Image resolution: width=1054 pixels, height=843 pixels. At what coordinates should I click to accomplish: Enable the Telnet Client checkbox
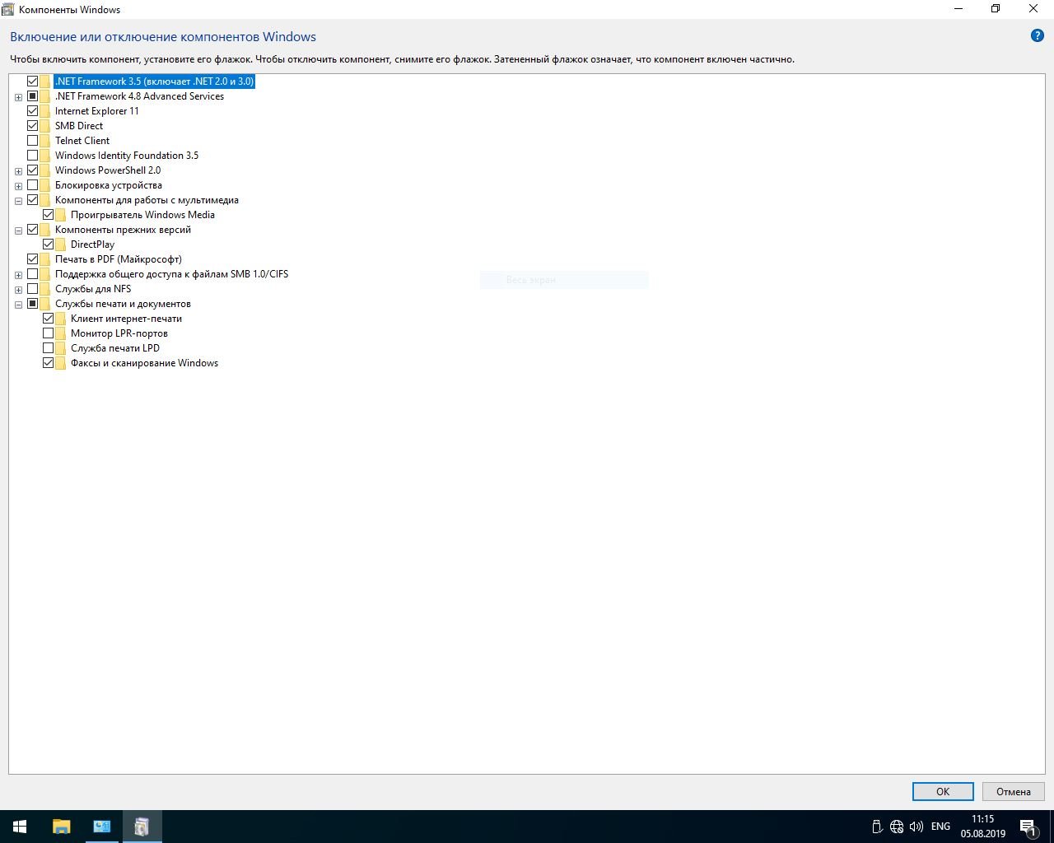point(33,141)
